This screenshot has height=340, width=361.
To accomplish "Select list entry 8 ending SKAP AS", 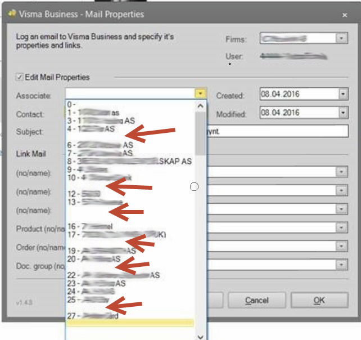I will 130,161.
